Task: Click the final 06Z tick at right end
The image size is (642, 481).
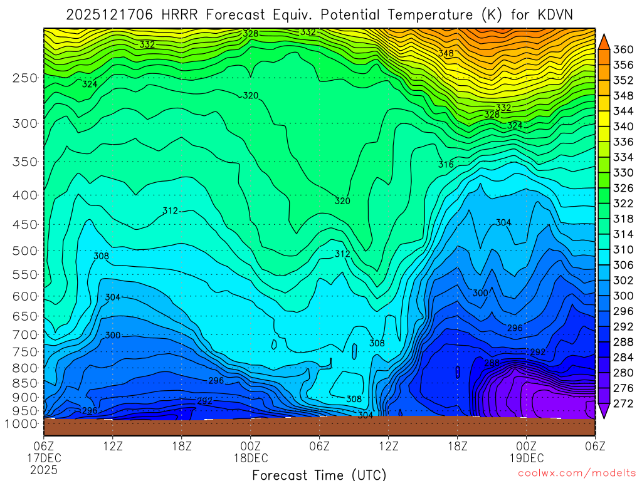Action: click(596, 446)
